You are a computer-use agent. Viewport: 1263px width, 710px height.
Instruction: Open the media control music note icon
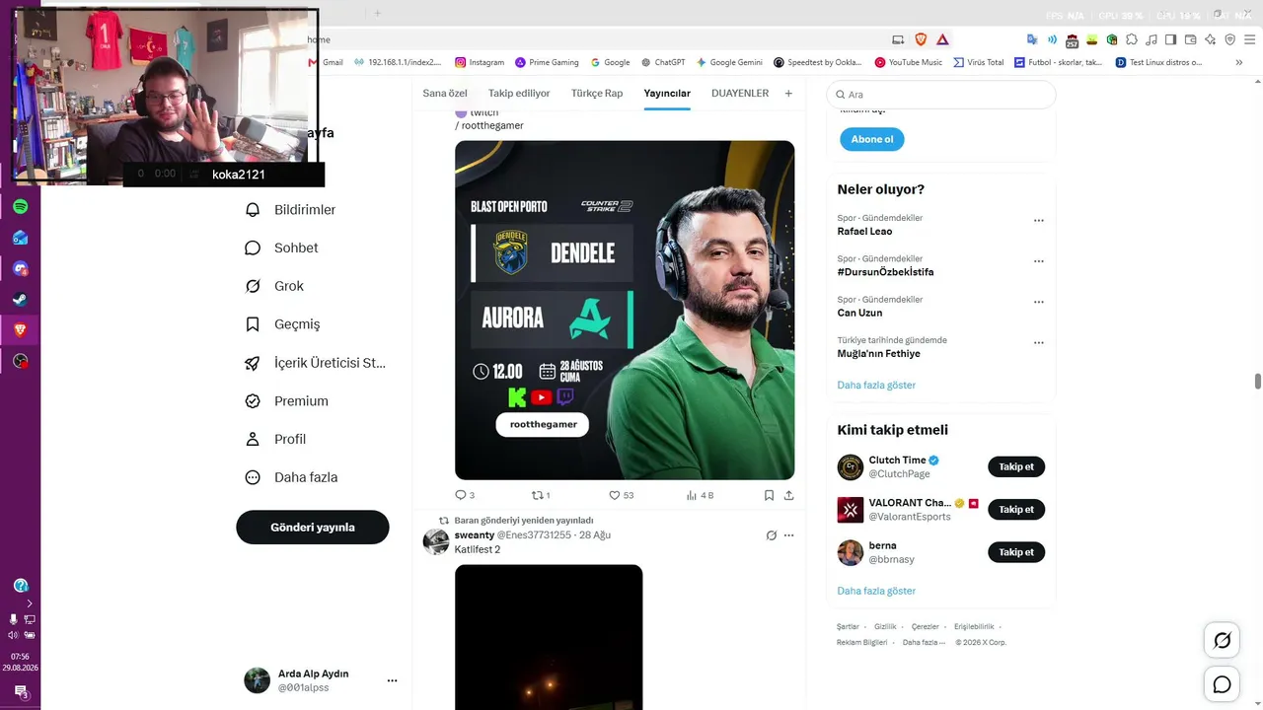click(1152, 39)
